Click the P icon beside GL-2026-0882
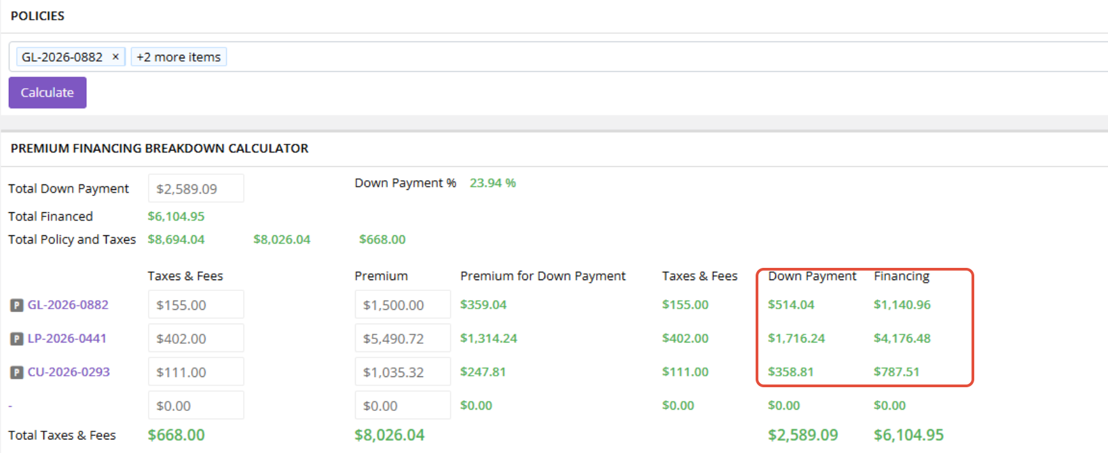 click(x=17, y=305)
